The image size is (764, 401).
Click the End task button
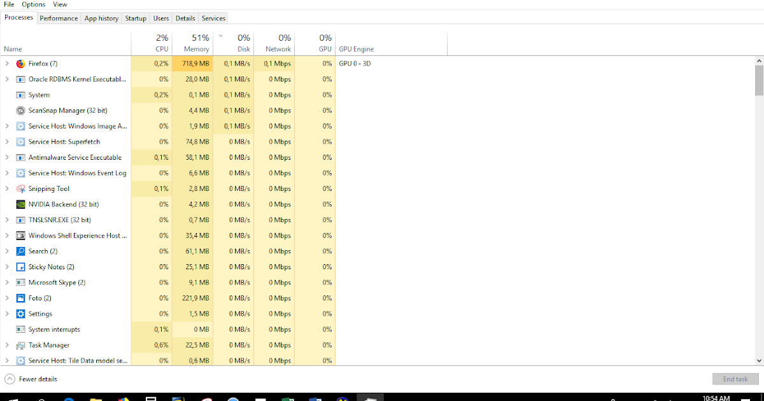[735, 379]
